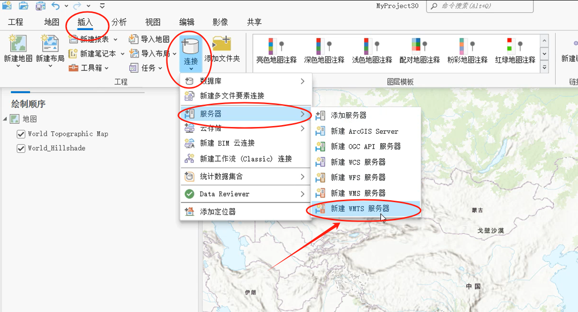
Task: Click the 连接 (Connections) cylinder icon
Action: pyautogui.click(x=191, y=46)
